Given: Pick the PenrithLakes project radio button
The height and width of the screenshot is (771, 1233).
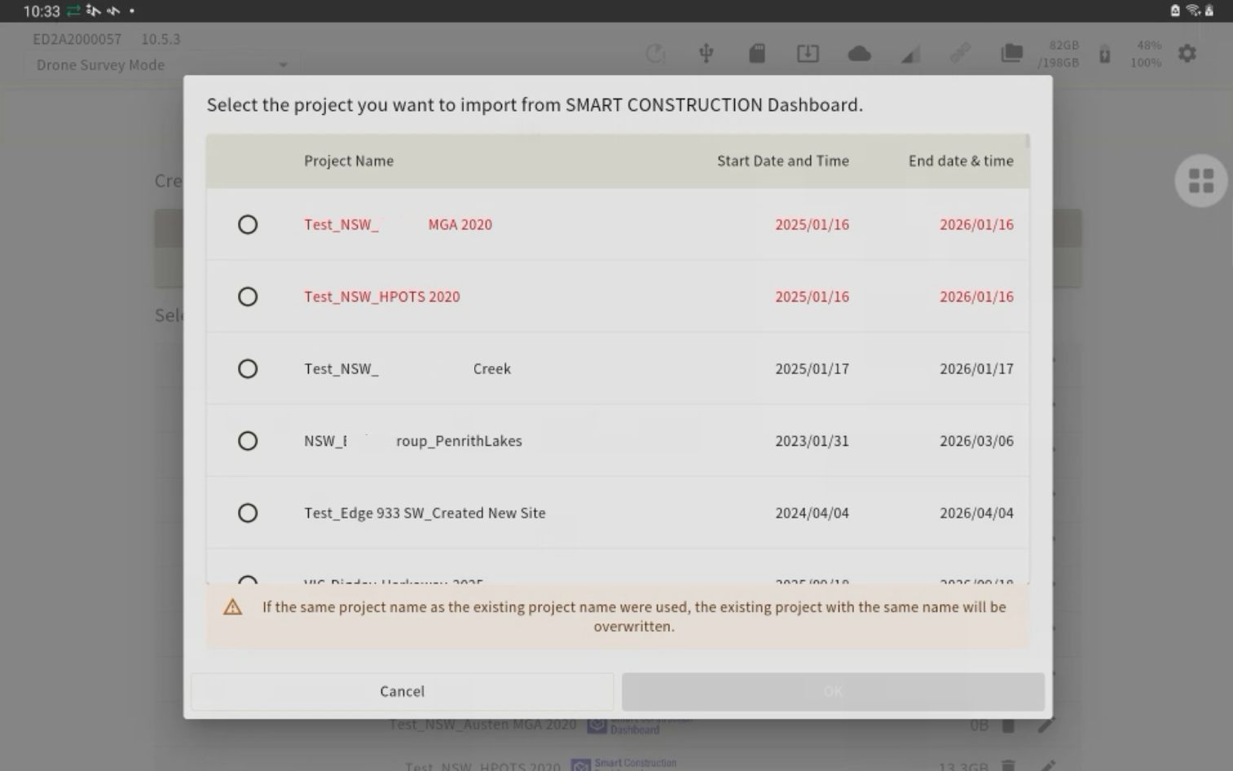Looking at the screenshot, I should point(248,441).
